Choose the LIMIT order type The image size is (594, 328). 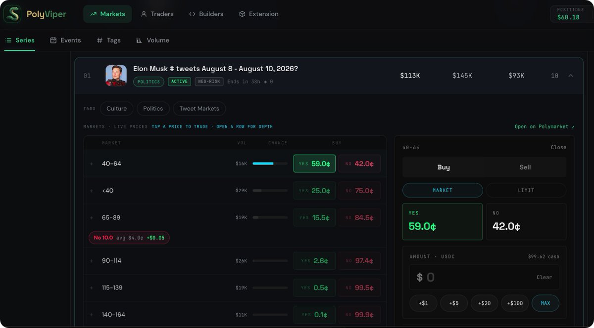[x=526, y=190]
